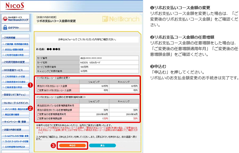Screen dimensions: 239x153
Task: Open E-mailアドレスのご登録・変更 link
Action: (16, 136)
